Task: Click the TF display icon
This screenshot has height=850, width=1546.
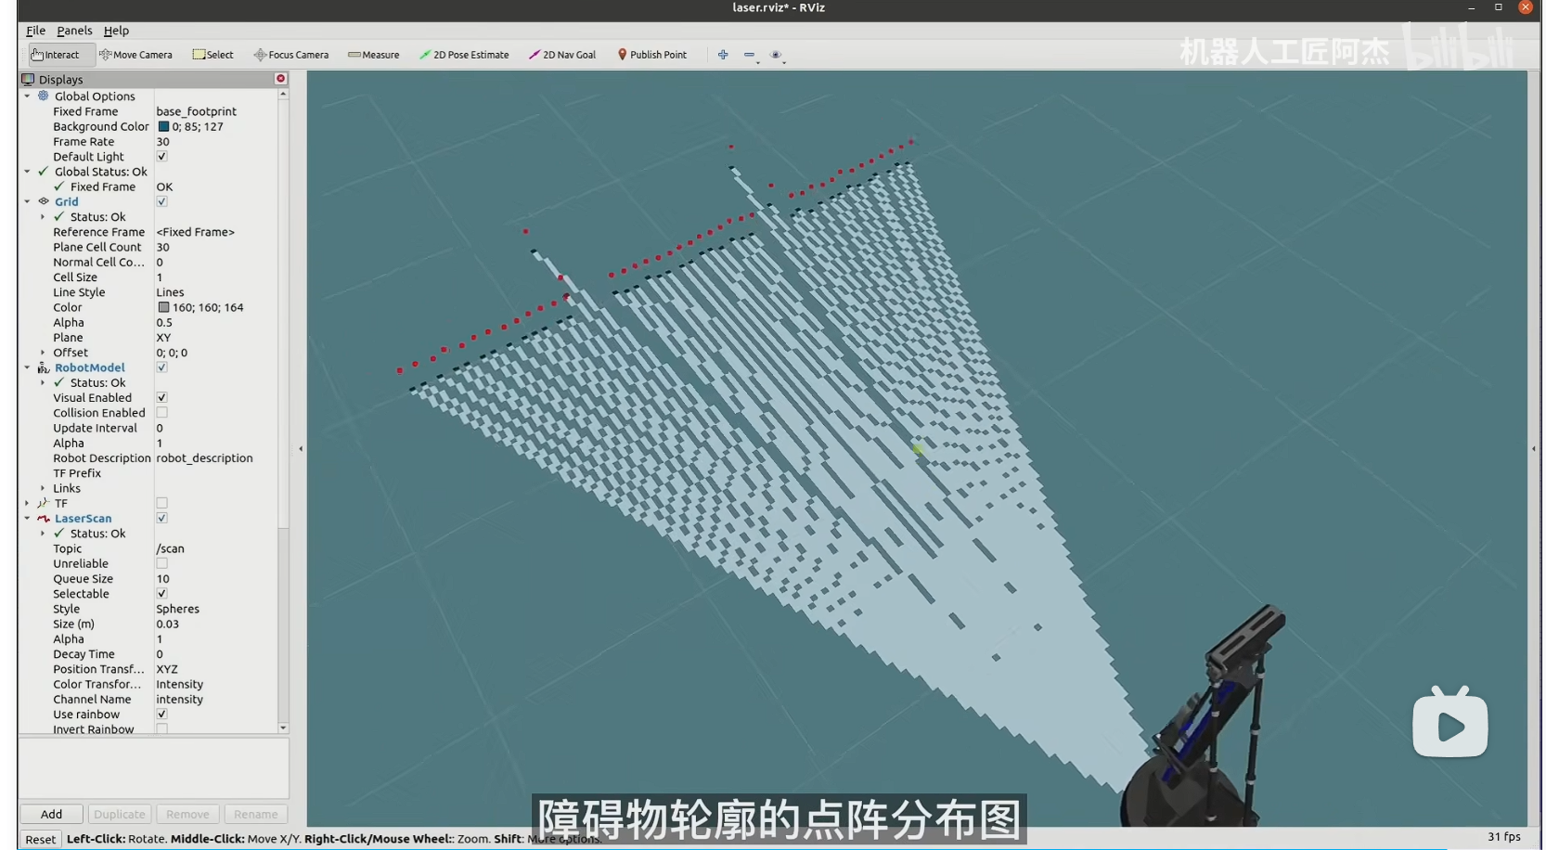Action: (43, 503)
